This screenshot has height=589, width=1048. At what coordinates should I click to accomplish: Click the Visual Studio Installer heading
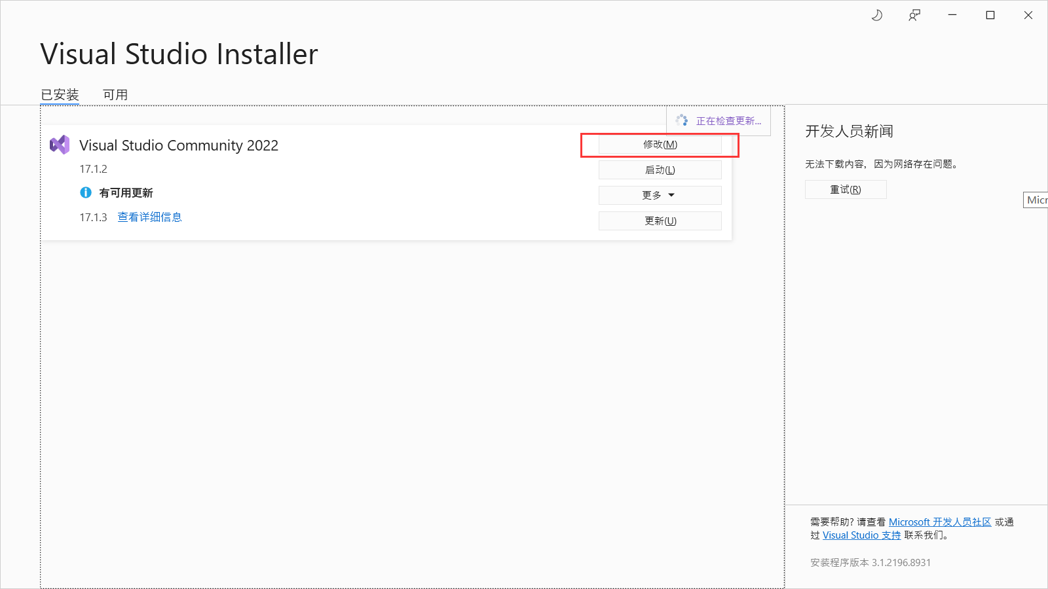click(179, 54)
